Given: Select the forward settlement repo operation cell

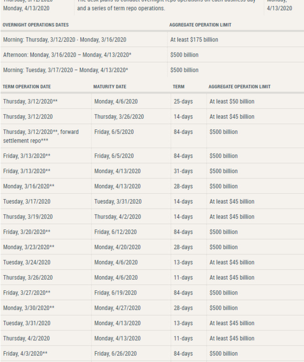Looking at the screenshot, I should click(41, 136).
